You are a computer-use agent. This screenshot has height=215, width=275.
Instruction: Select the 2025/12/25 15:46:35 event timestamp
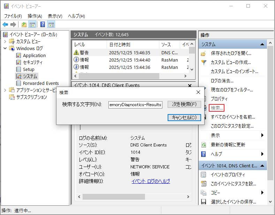coord(130,53)
